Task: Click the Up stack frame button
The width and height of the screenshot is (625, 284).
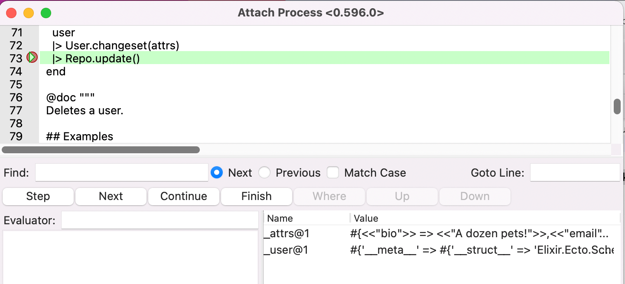Action: pos(402,196)
